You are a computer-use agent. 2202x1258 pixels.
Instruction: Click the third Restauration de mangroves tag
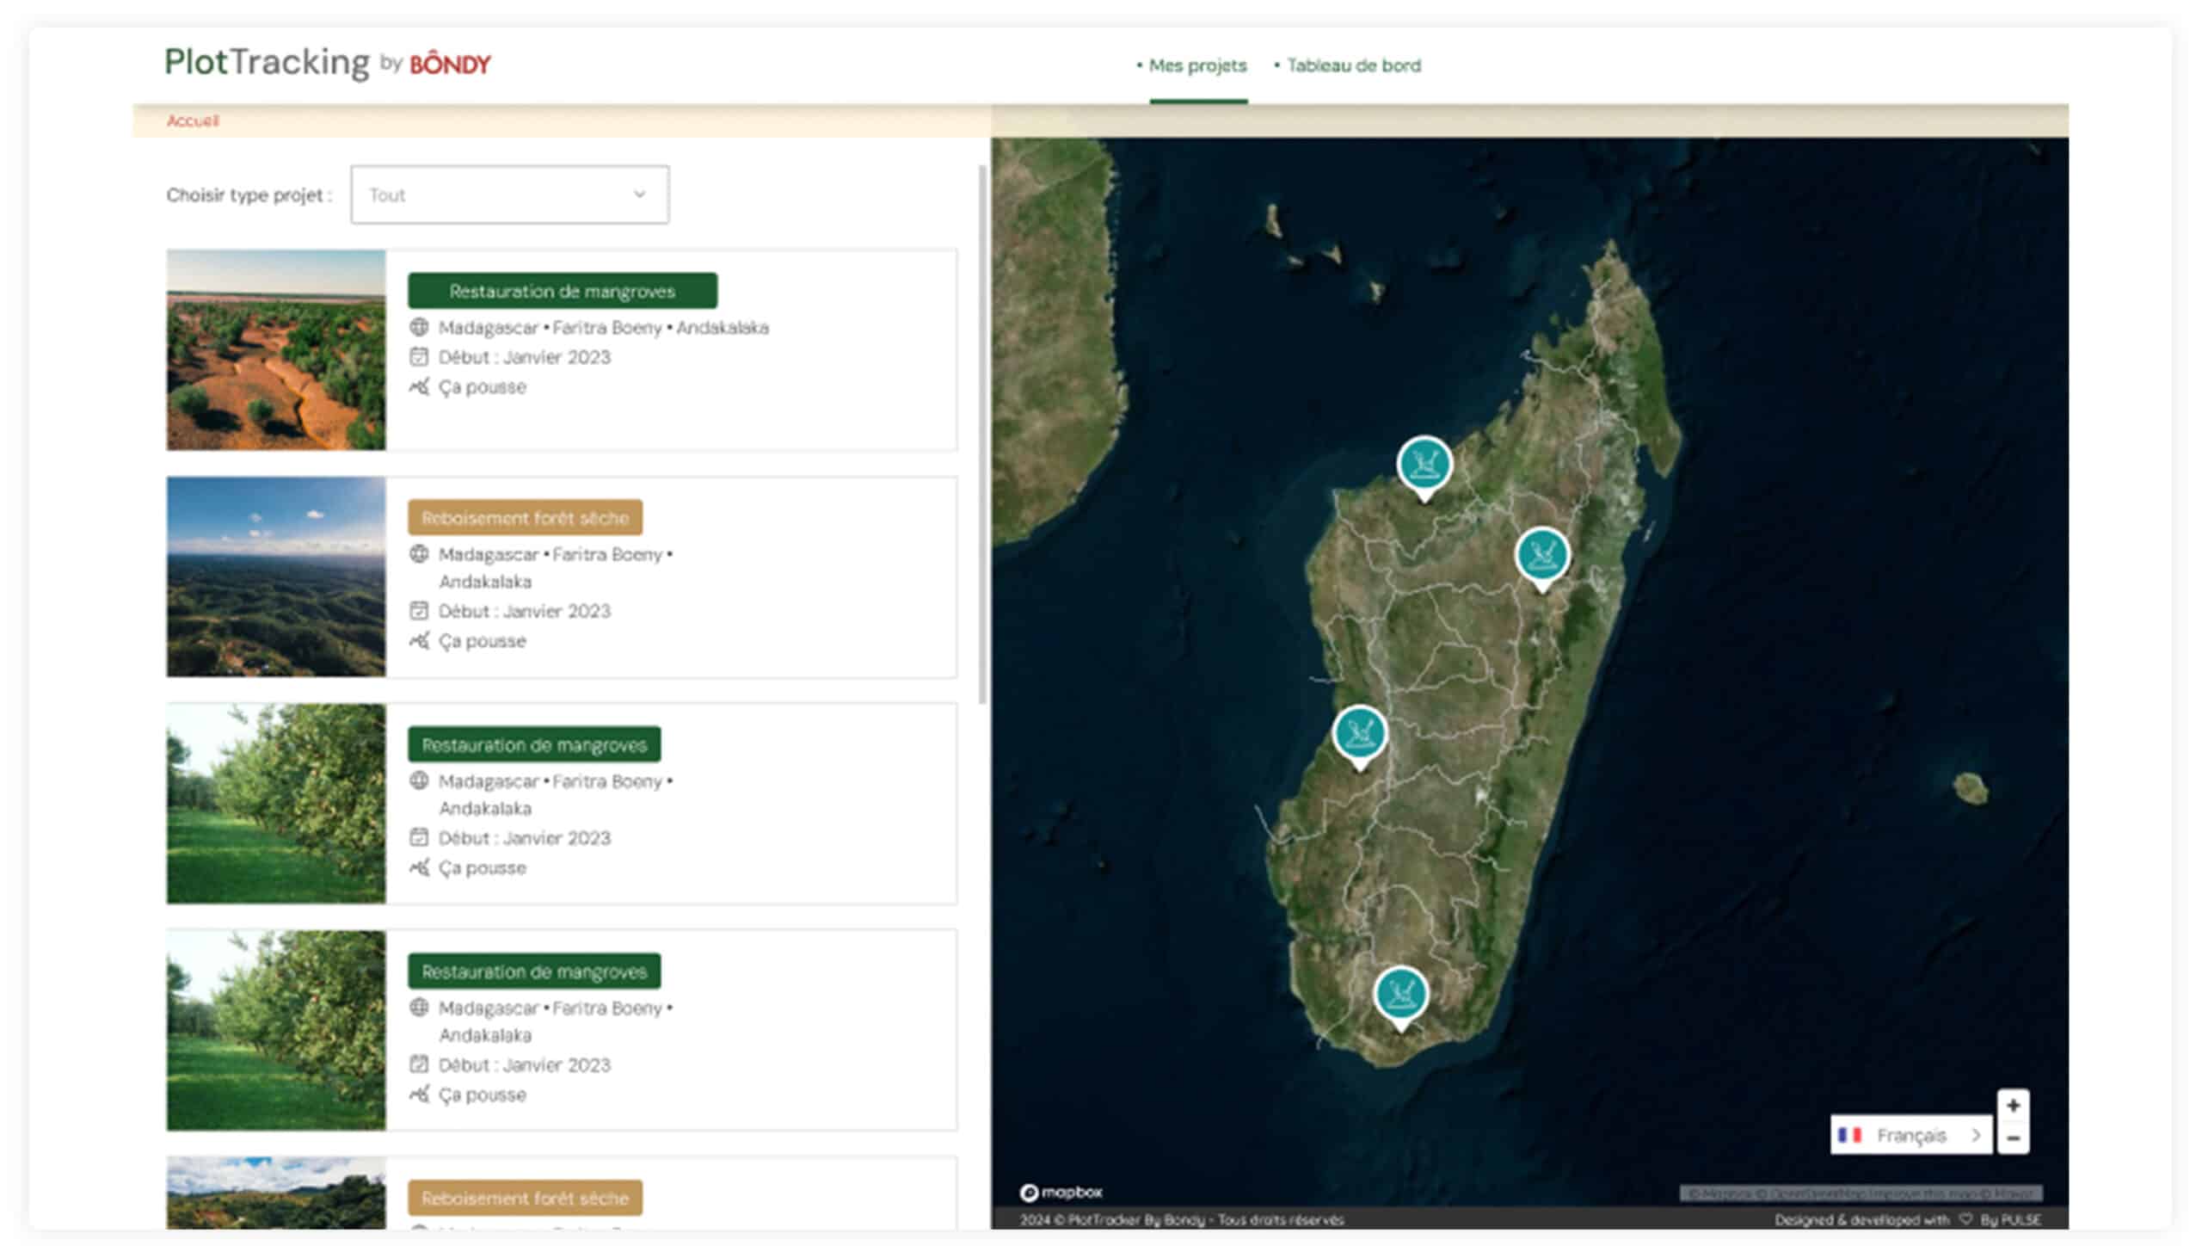click(534, 971)
